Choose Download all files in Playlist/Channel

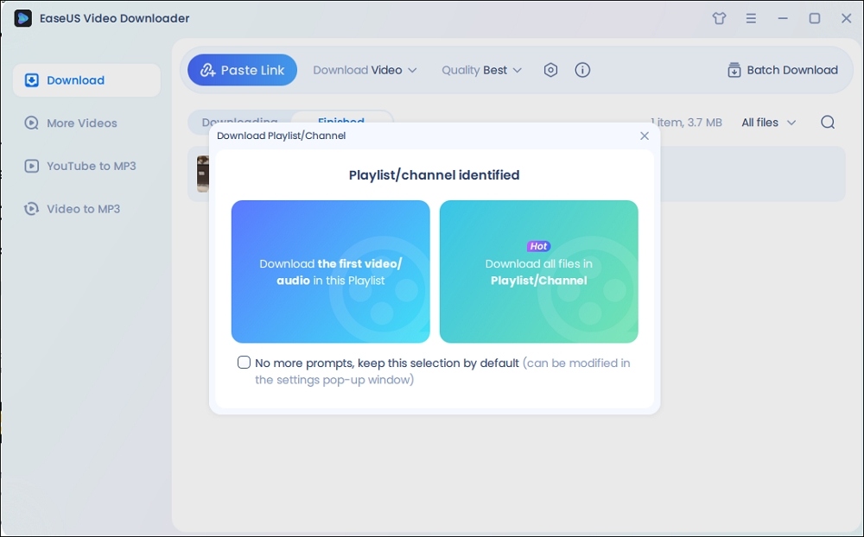[539, 272]
